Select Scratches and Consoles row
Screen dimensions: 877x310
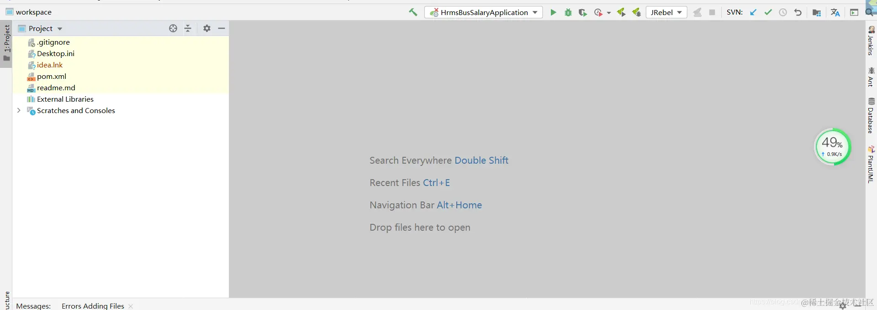pyautogui.click(x=121, y=110)
